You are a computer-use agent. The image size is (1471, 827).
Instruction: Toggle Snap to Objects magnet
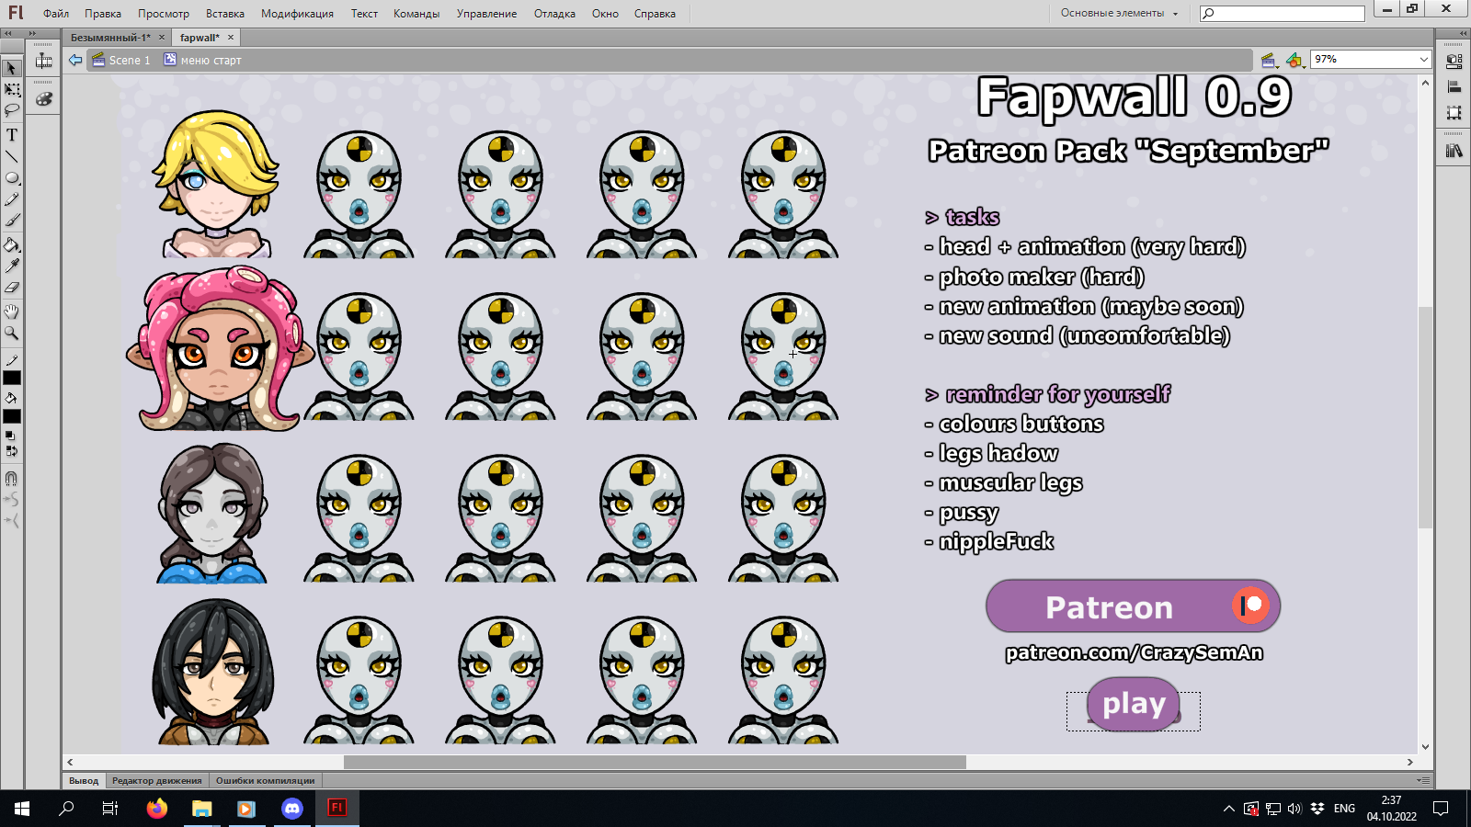coord(12,478)
